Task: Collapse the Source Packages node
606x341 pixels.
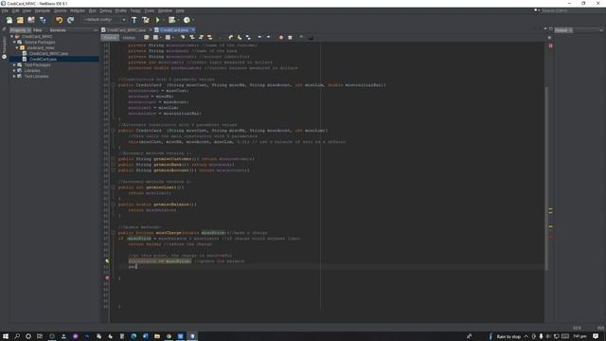Action: 14,42
